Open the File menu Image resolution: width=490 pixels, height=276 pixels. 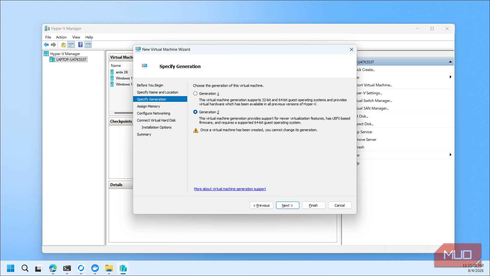coord(48,37)
